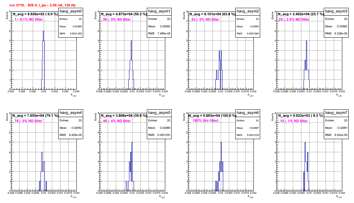The width and height of the screenshot is (354, 203).
Task: Click the blue histogram peak in havg_asym0 plot
Action: tap(43, 31)
